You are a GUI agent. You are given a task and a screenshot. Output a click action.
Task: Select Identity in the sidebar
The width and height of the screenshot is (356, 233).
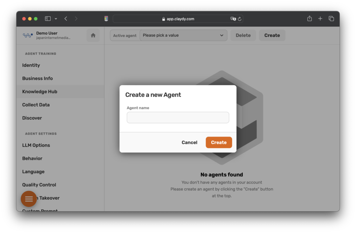pos(31,65)
